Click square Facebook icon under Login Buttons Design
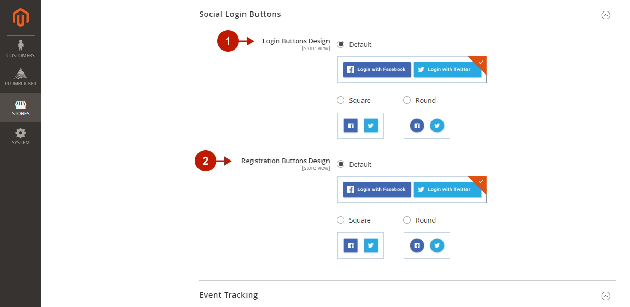Screen dimensions: 630x307 click(351, 126)
